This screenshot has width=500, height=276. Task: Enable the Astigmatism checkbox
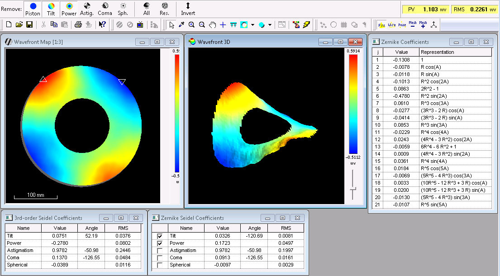tap(159, 251)
